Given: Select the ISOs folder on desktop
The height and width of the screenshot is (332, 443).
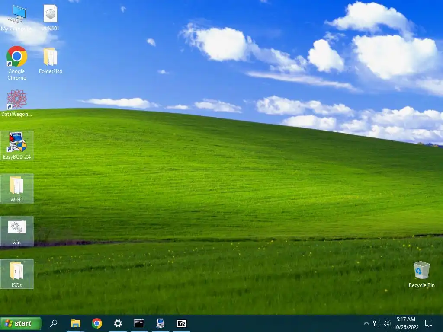Looking at the screenshot, I should coord(17,274).
